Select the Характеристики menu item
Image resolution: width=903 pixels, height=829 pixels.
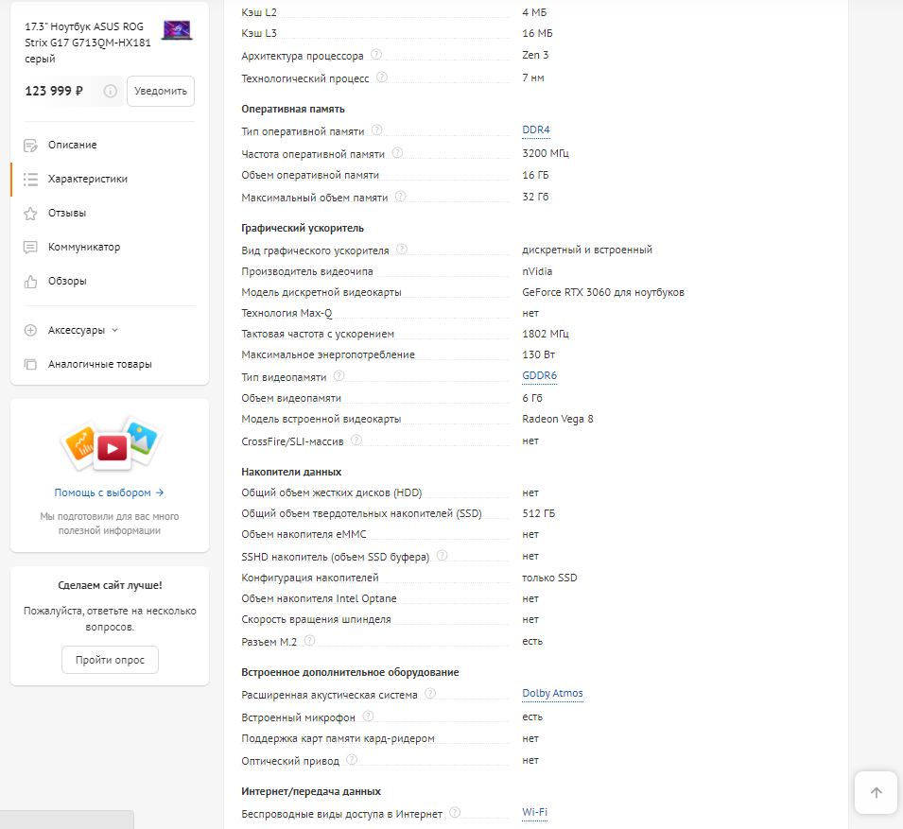pos(88,179)
